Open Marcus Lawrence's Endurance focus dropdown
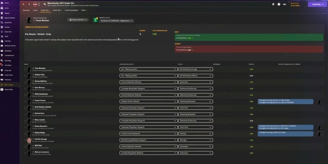This screenshot has width=328, height=164. click(195, 153)
